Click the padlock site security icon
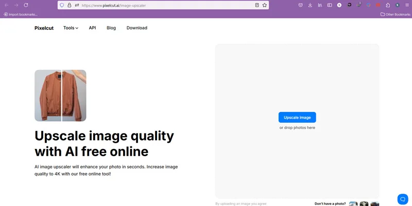 coord(70,5)
